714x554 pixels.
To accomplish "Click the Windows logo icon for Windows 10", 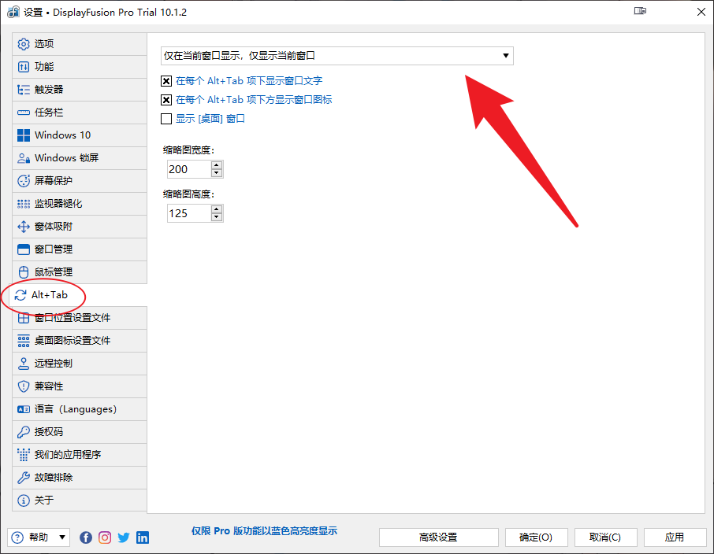I will click(x=24, y=135).
